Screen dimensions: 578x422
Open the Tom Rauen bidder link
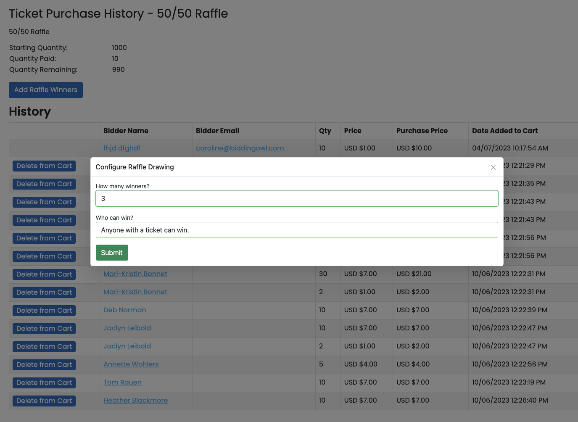(x=122, y=382)
